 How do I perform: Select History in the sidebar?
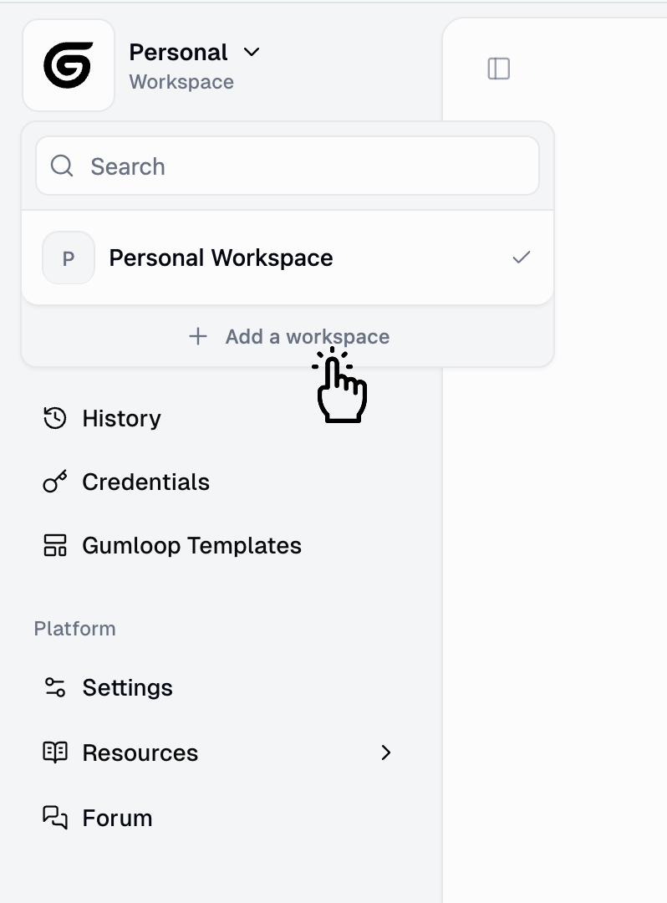pyautogui.click(x=120, y=418)
